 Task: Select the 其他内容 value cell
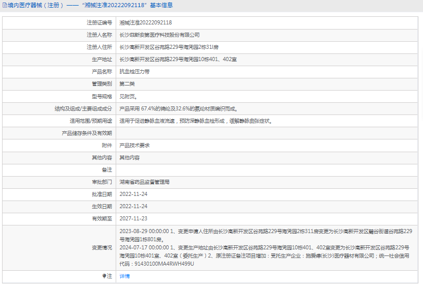point(129,158)
